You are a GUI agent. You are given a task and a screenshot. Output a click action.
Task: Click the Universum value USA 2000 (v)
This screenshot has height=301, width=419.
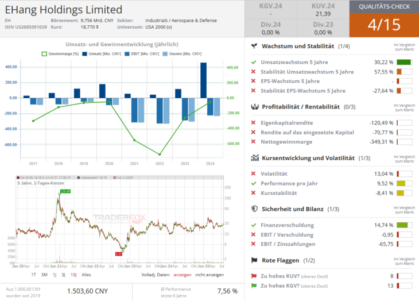tap(158, 27)
